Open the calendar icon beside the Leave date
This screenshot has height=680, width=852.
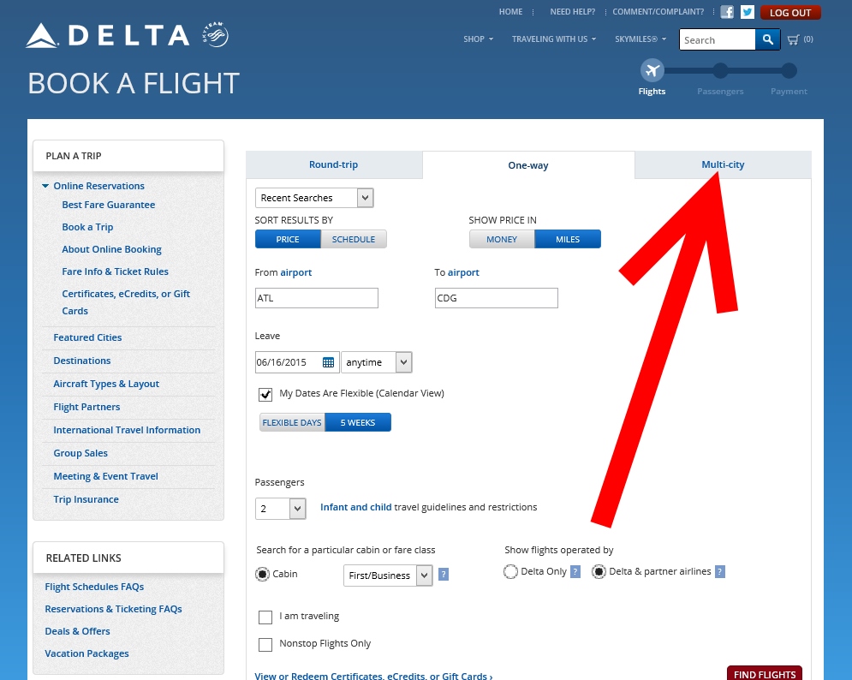[328, 361]
